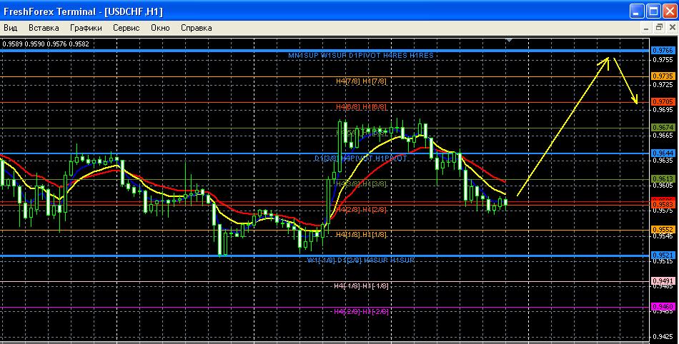Open the Сервис menu
Viewport: 679px width, 344px height.
[127, 28]
